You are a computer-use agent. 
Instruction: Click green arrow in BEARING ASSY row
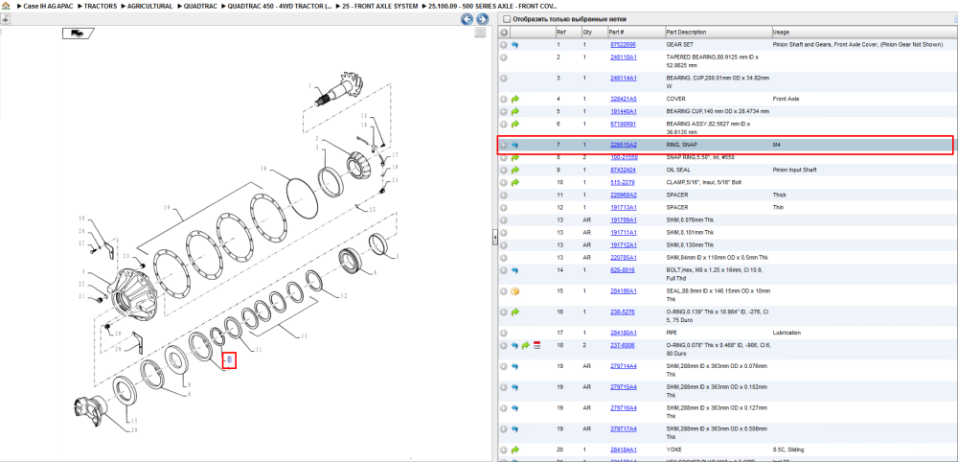click(514, 124)
